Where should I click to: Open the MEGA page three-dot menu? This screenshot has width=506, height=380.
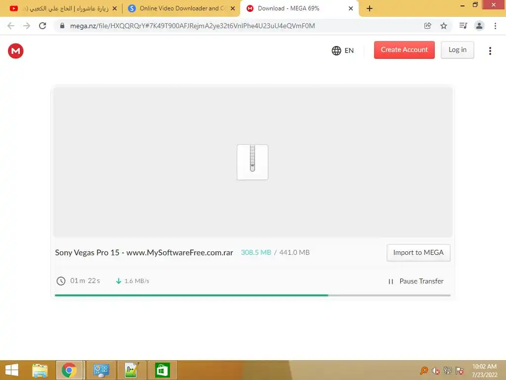click(490, 51)
